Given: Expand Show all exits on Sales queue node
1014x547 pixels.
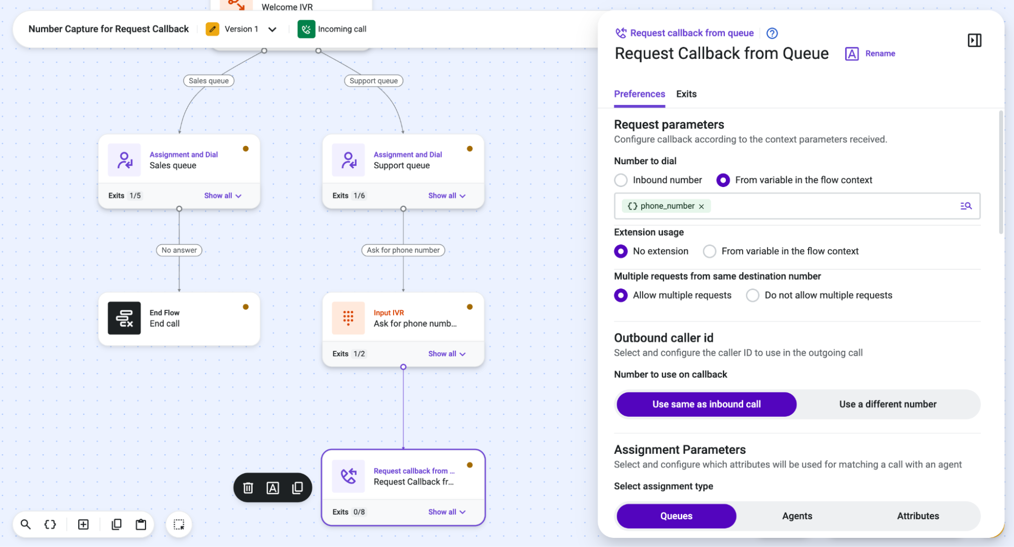Looking at the screenshot, I should pos(223,196).
